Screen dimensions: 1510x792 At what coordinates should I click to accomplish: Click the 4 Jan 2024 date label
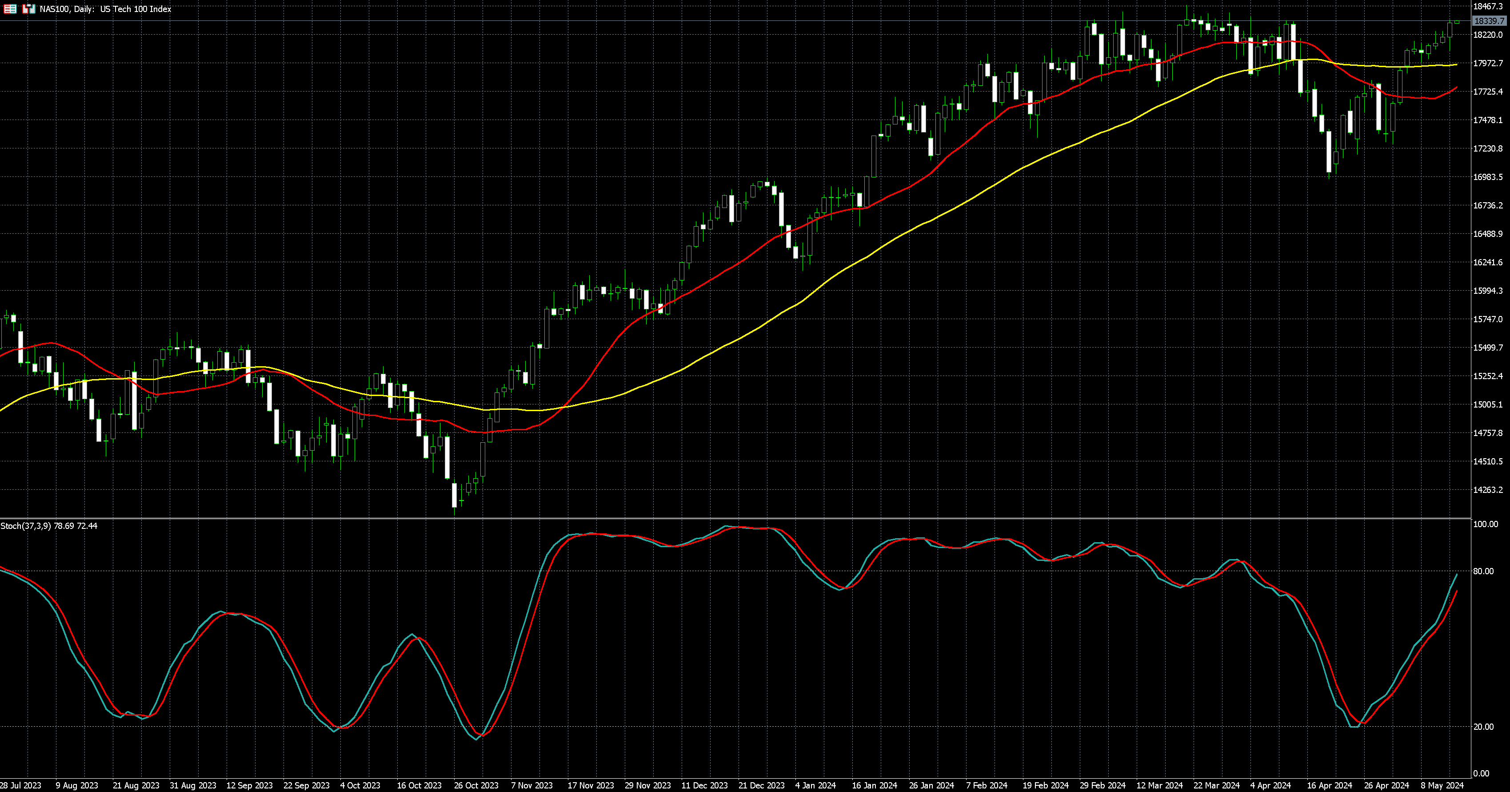(x=815, y=785)
